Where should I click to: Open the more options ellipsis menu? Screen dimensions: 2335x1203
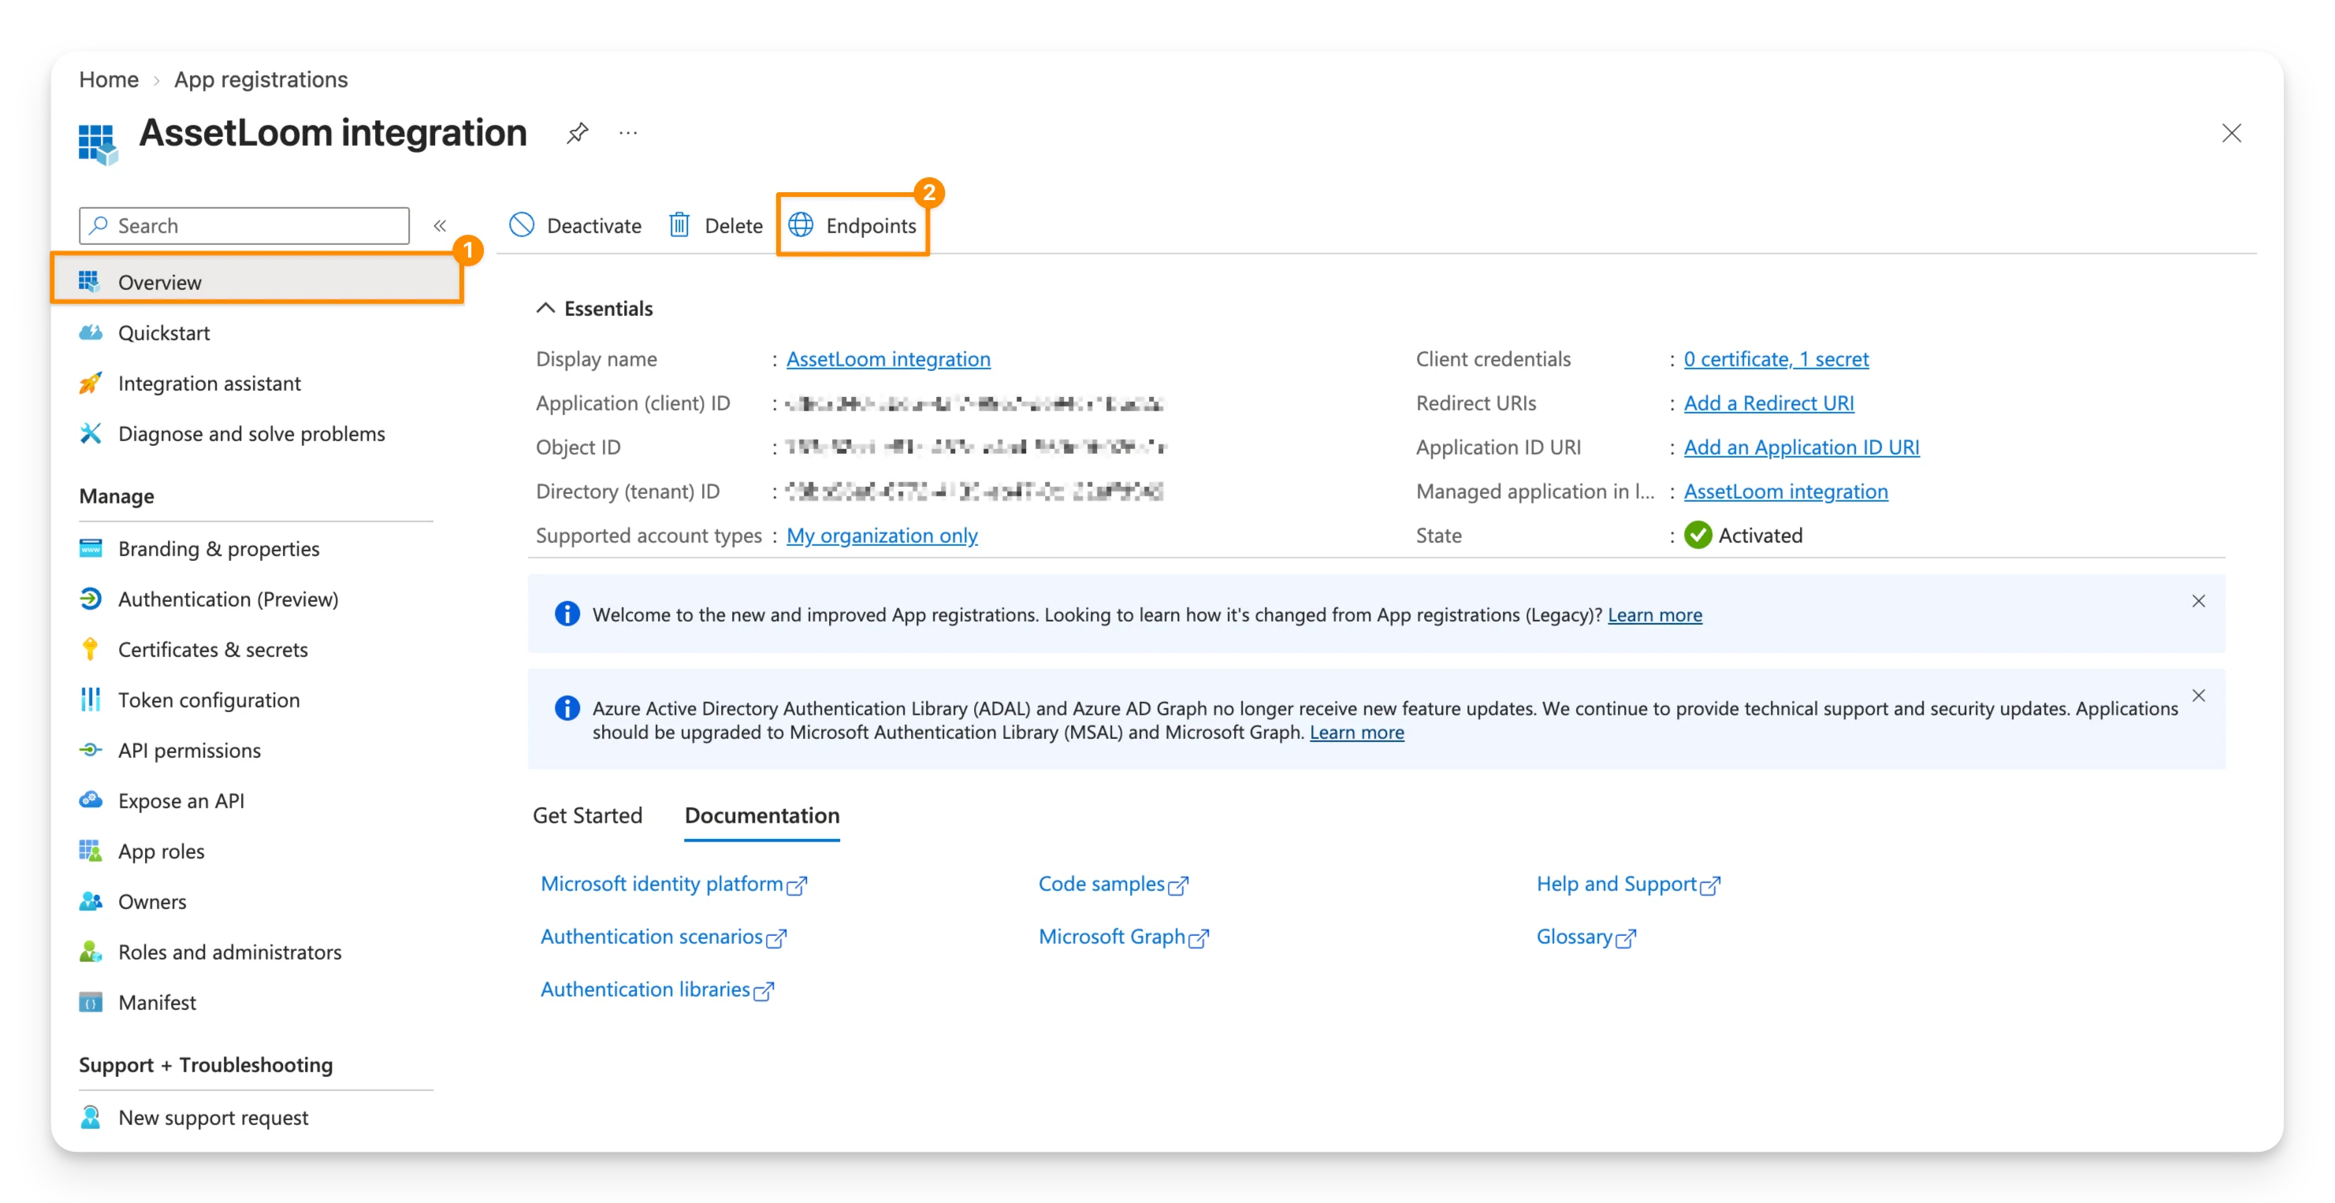(628, 133)
